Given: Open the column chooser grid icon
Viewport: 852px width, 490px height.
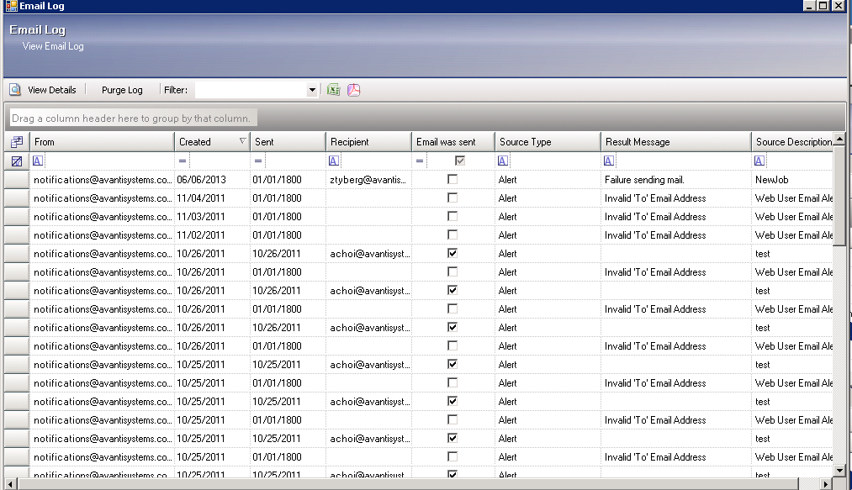Looking at the screenshot, I should (x=17, y=142).
